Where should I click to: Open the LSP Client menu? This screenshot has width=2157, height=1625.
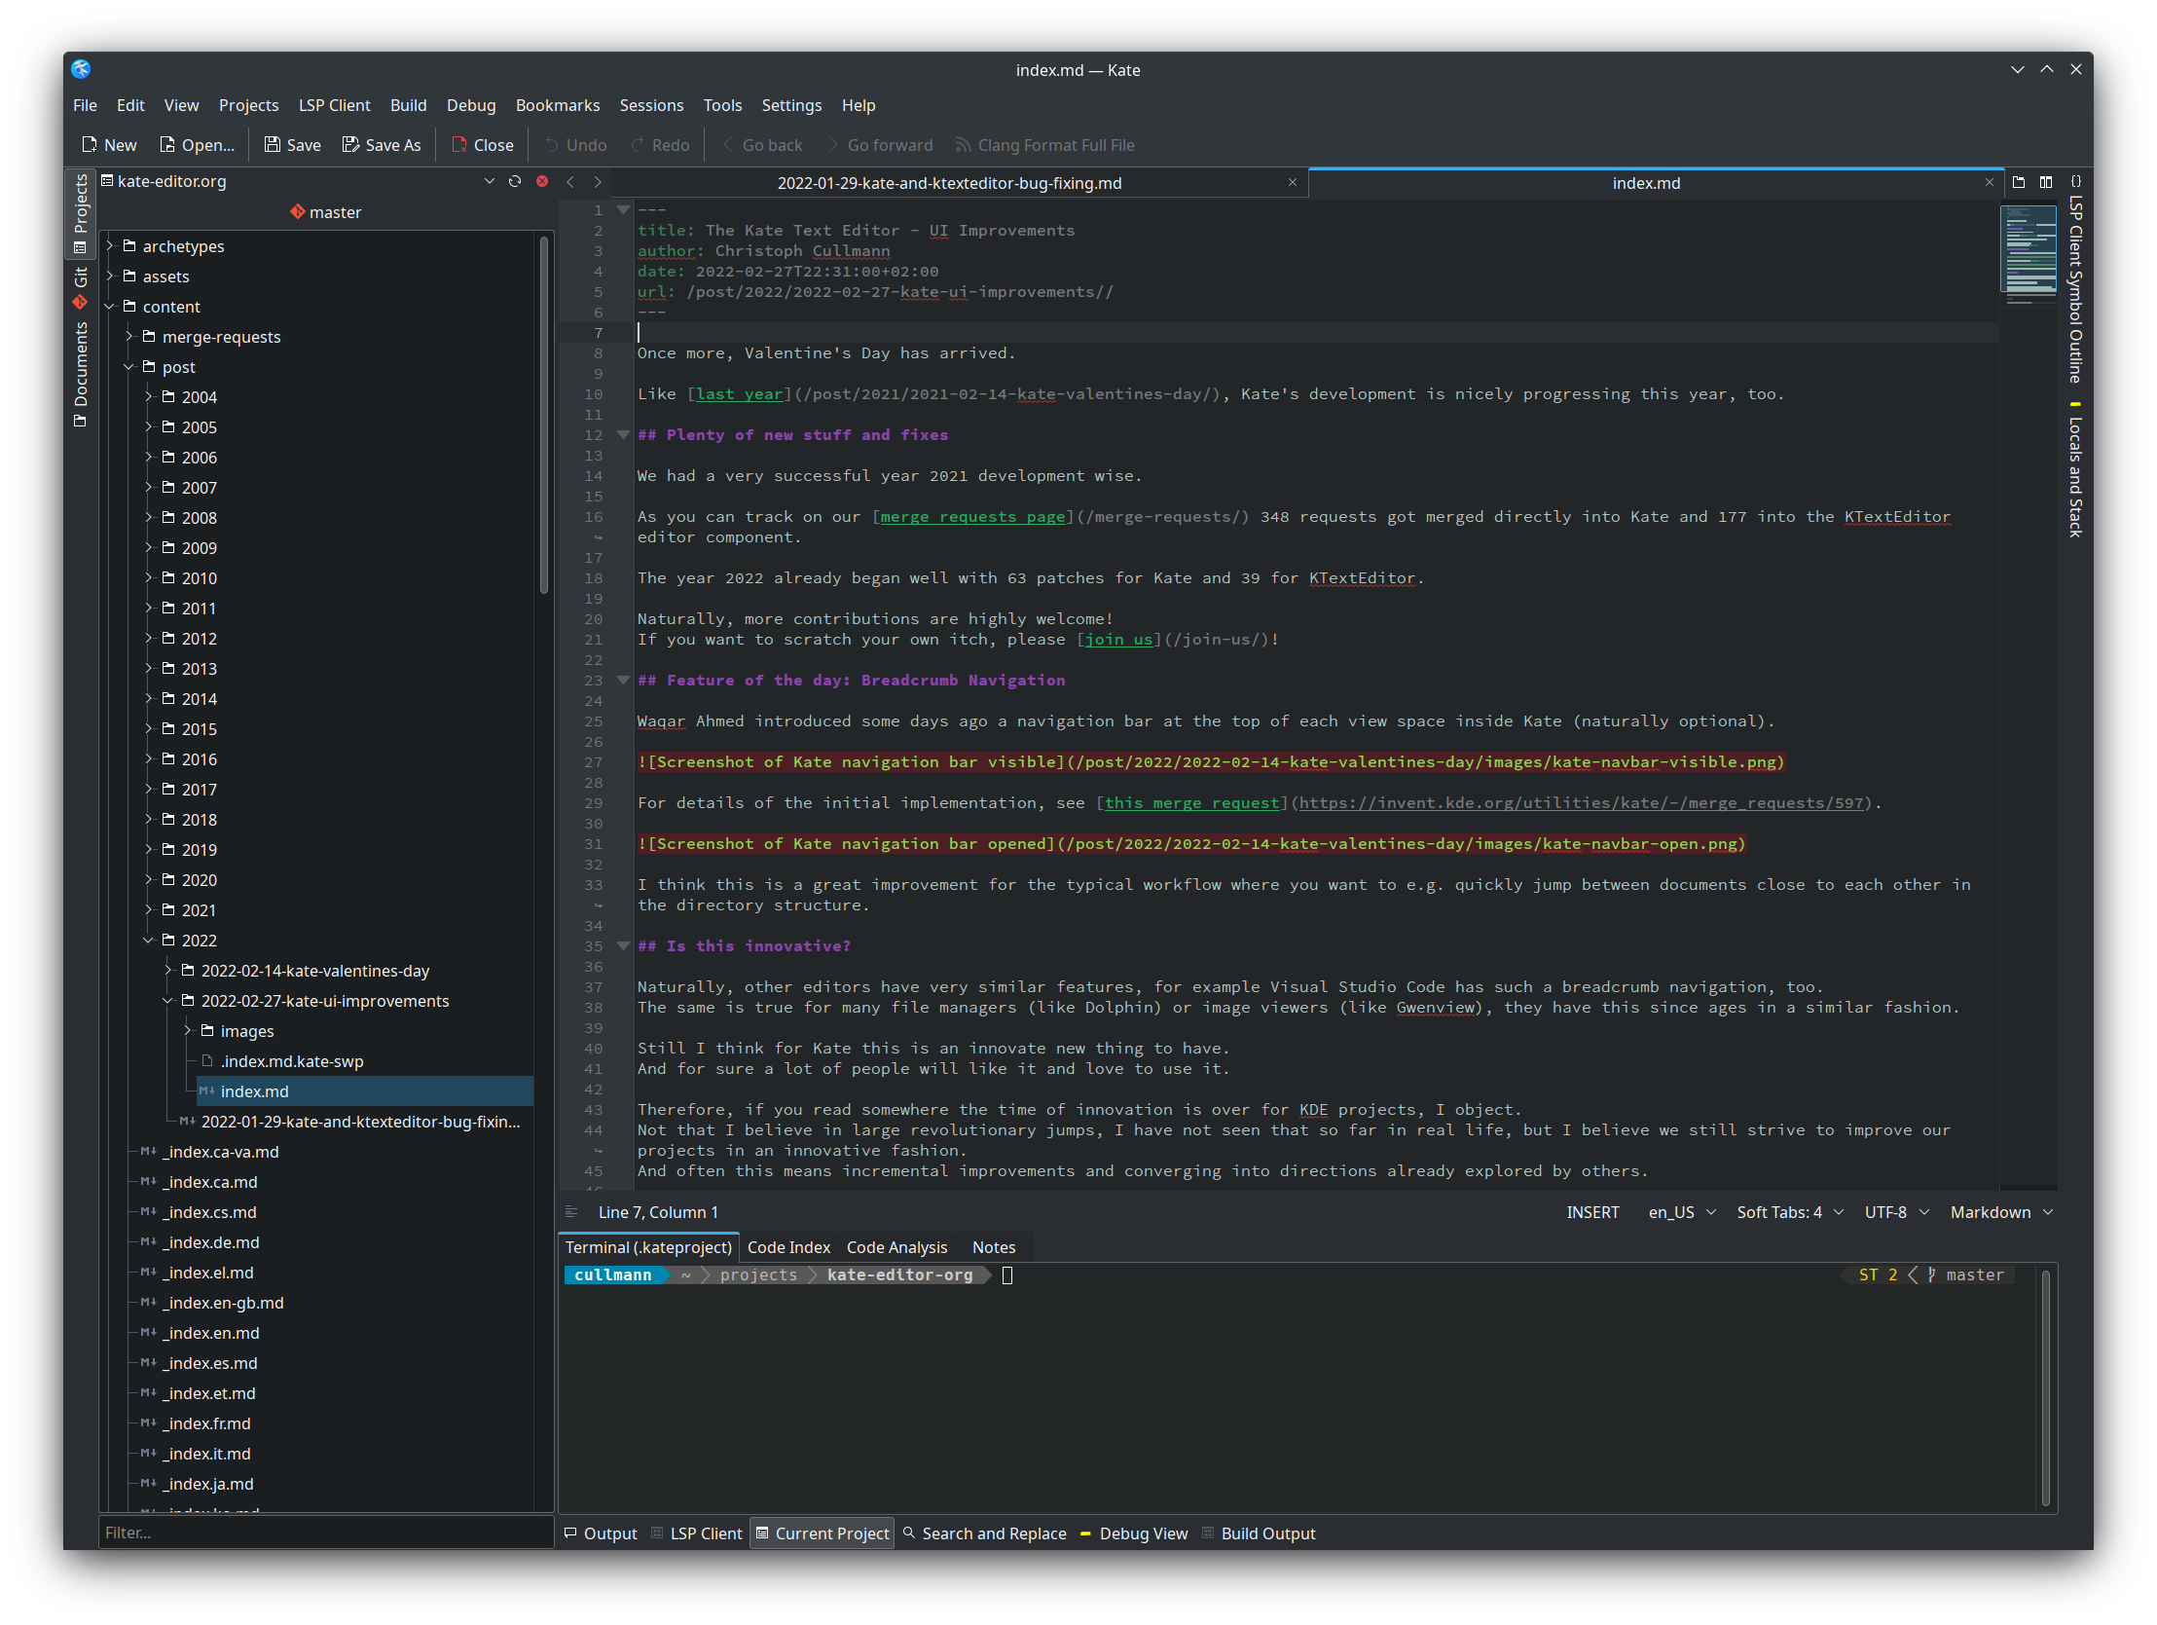click(x=335, y=105)
